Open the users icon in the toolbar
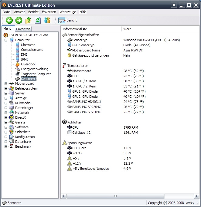The image size is (201, 207). (x=47, y=20)
